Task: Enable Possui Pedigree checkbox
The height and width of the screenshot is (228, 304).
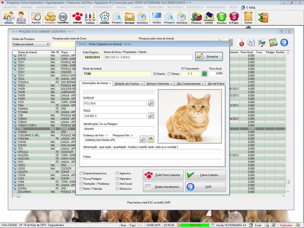Action: pos(81,179)
